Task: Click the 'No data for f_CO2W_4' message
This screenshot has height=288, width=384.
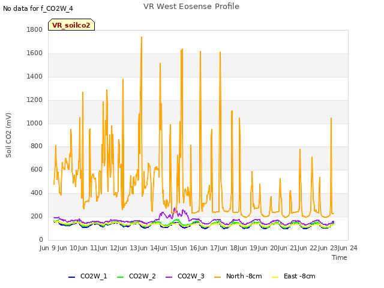Action: 38,8
